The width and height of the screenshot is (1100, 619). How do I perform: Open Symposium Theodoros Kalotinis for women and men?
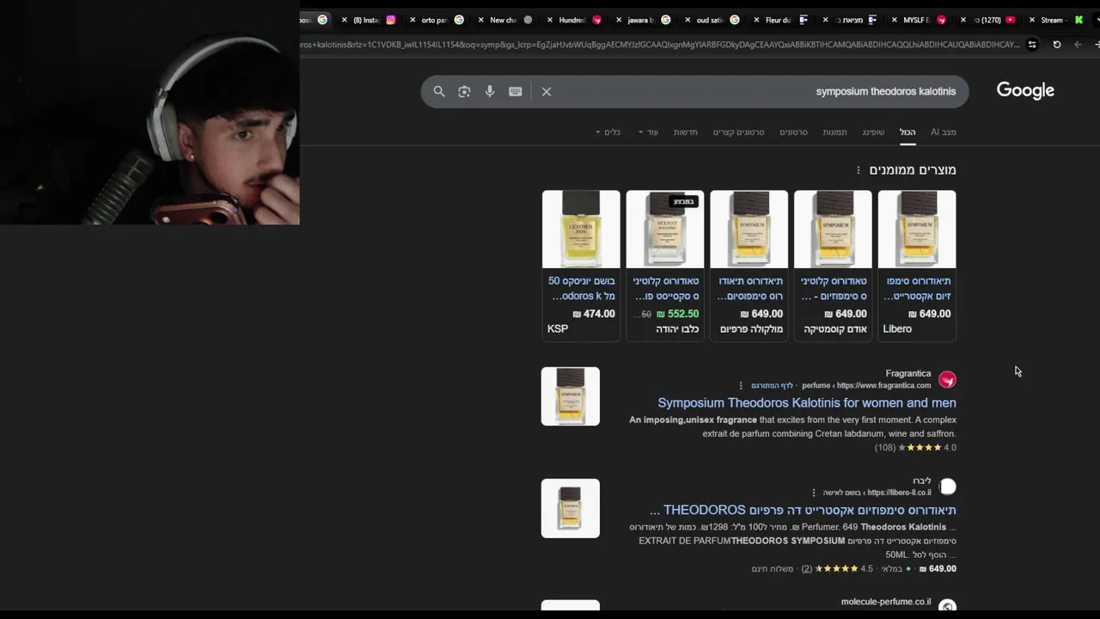(807, 402)
